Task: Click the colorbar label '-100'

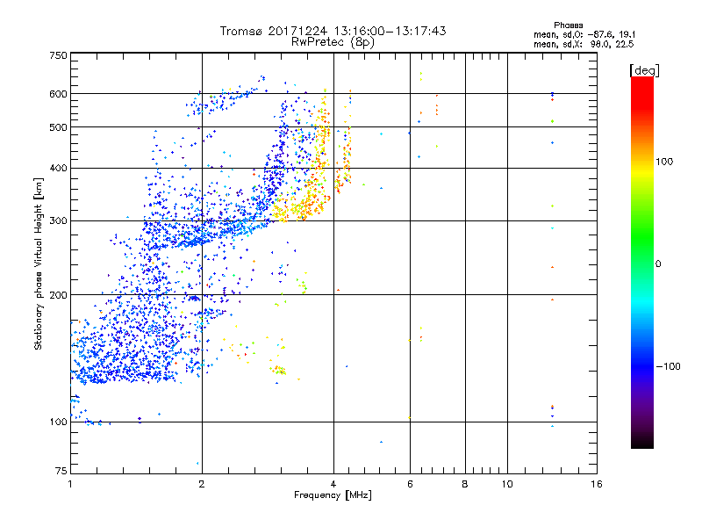Action: 668,366
